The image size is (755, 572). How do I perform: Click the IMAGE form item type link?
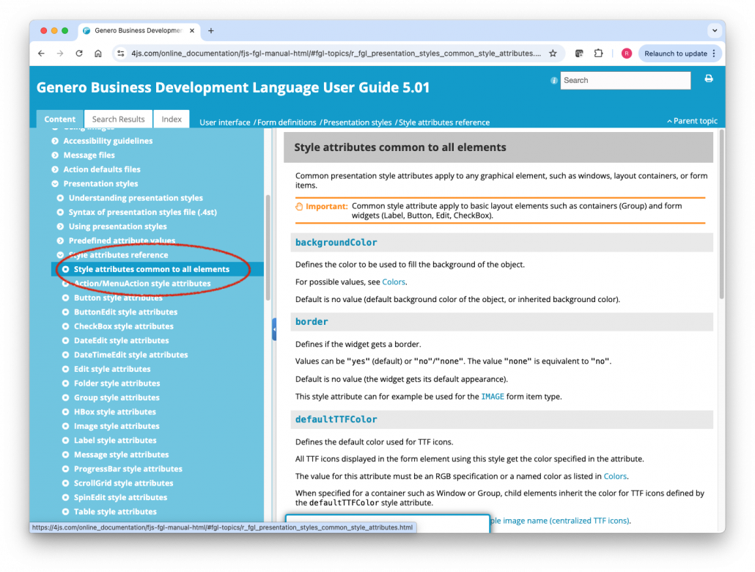tap(493, 397)
